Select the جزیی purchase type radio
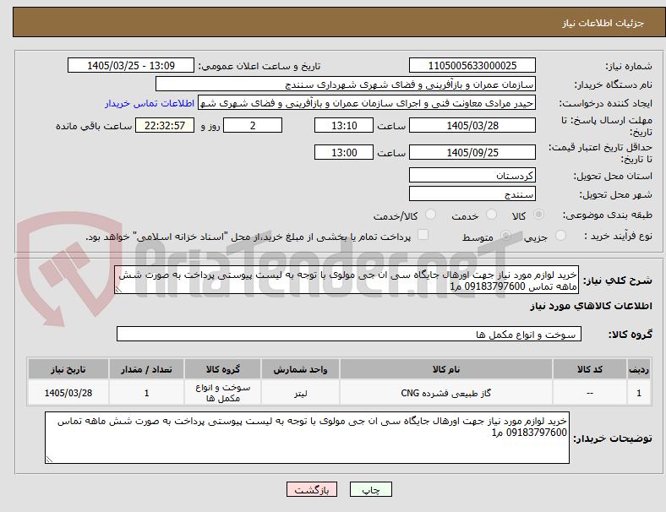This screenshot has width=666, height=512. (x=560, y=235)
